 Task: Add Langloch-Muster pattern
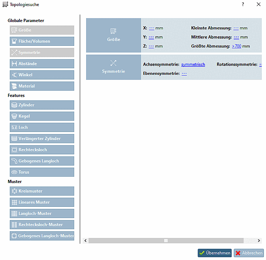[x=42, y=214]
